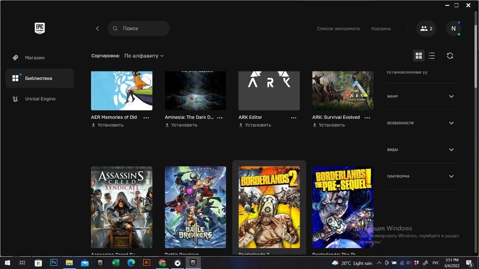
Task: Select the Battle Breakers cover
Action: [x=195, y=207]
